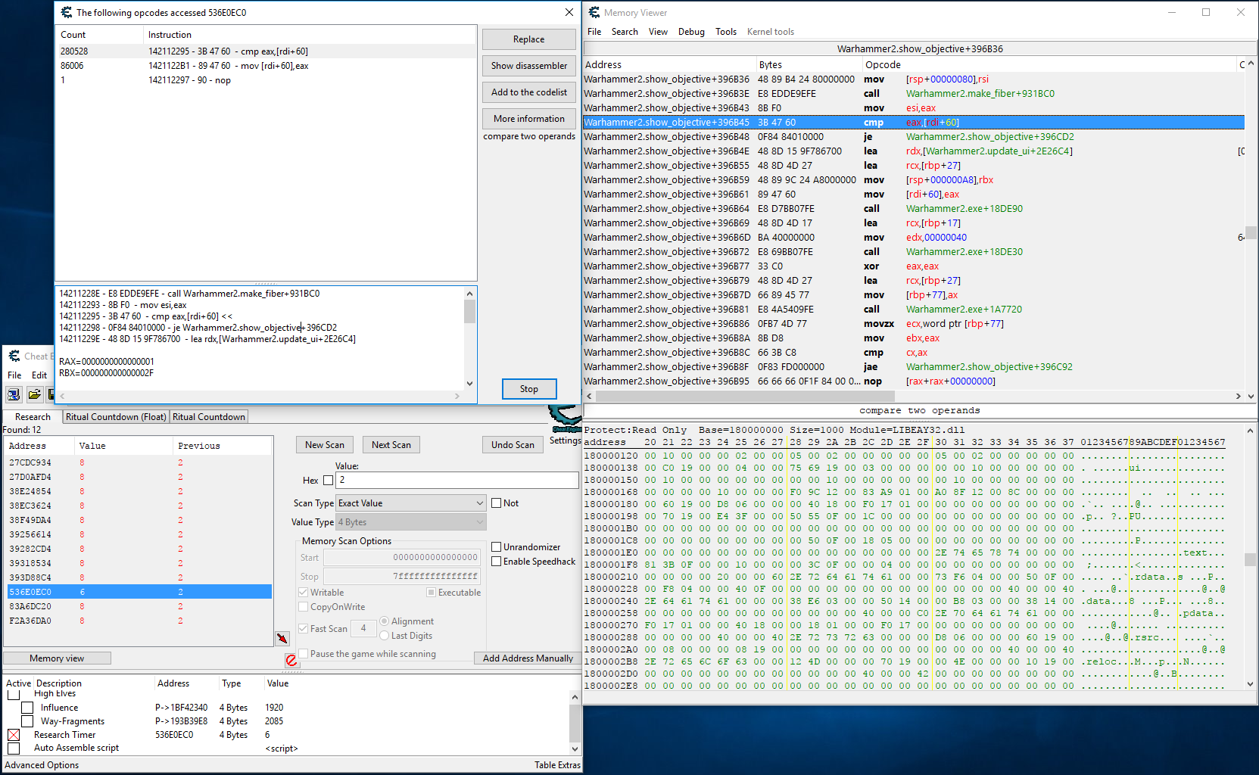Switch to the Ritual Countdown (Float) tab
This screenshot has height=775, width=1259.
pyautogui.click(x=116, y=417)
